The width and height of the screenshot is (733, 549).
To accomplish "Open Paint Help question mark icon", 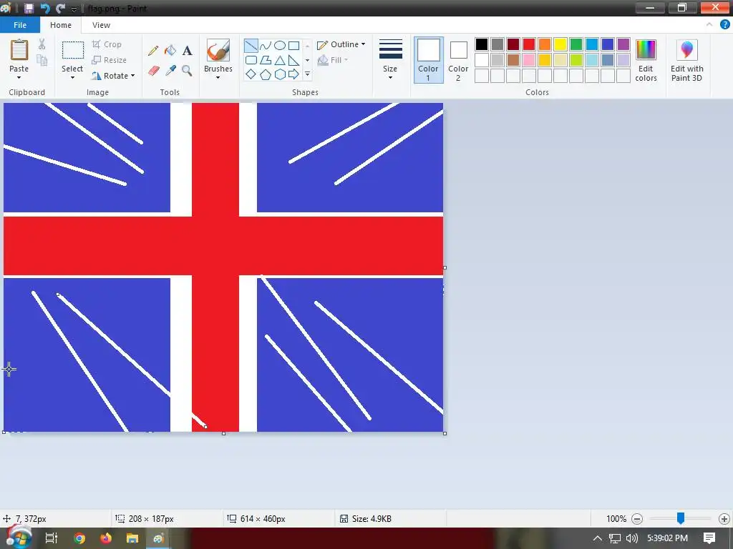I will (x=724, y=25).
